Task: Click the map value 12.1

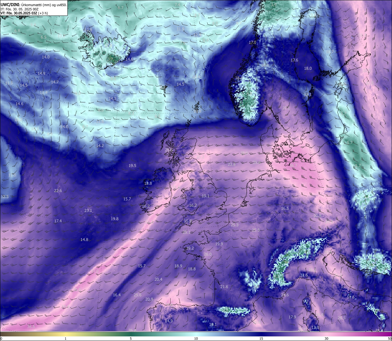Action: point(307,95)
